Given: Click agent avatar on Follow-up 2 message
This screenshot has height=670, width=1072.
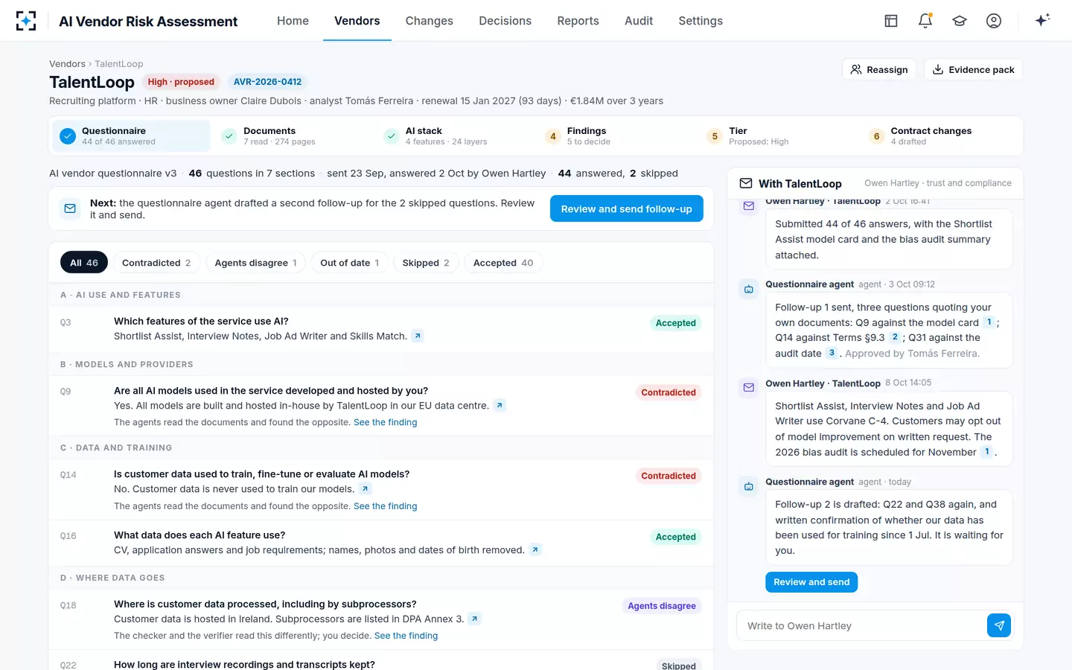Looking at the screenshot, I should (x=749, y=486).
